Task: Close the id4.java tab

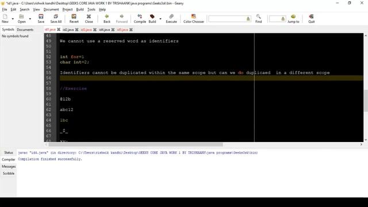Action: click(x=113, y=29)
